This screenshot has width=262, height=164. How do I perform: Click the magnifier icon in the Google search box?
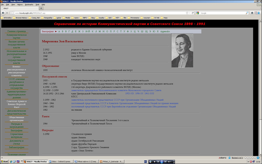247,13
